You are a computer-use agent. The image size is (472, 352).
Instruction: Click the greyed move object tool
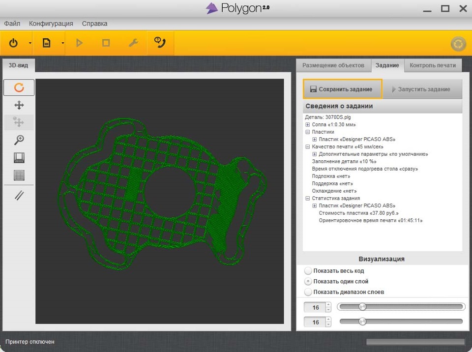pos(19,122)
